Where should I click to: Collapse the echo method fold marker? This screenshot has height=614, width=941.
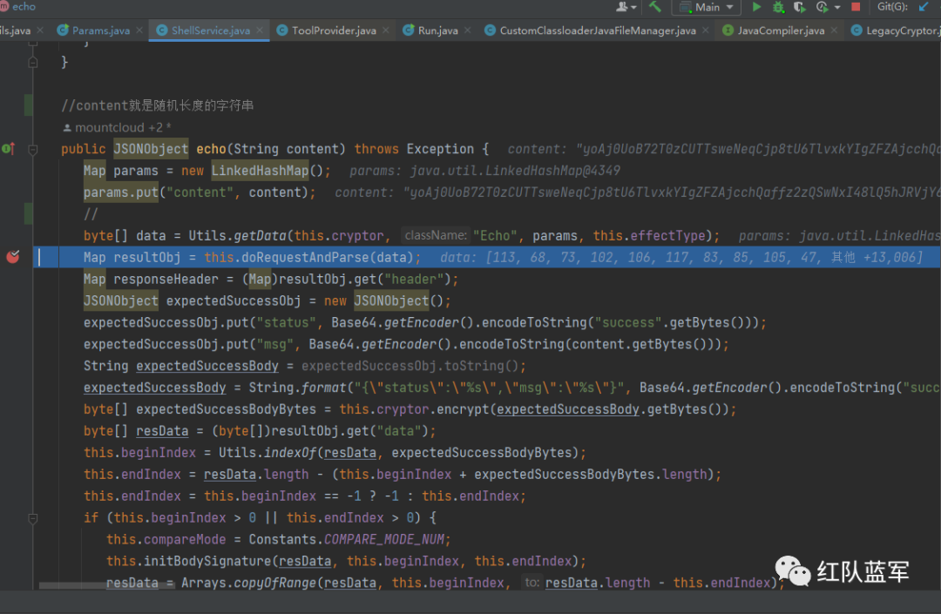pos(33,149)
